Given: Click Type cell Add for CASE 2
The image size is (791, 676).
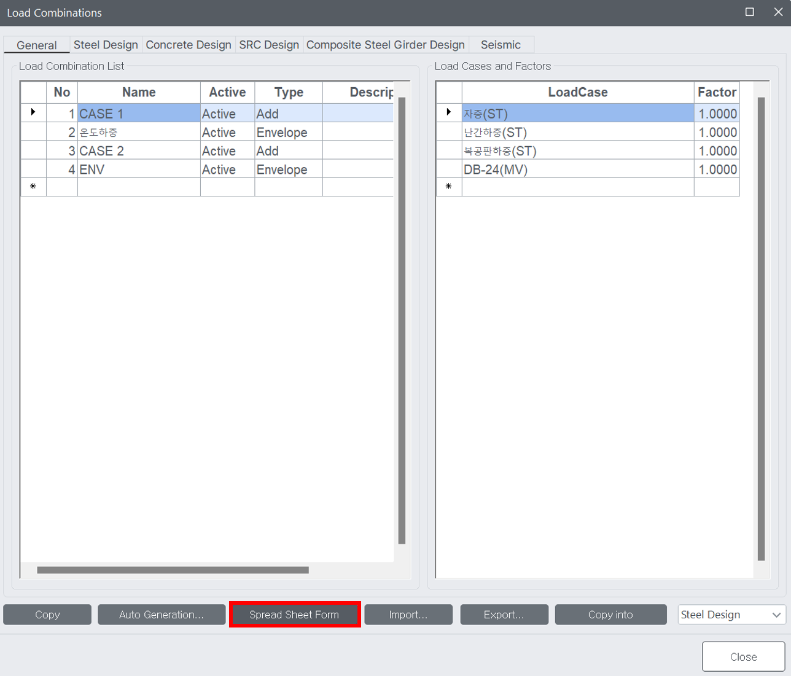Looking at the screenshot, I should click(289, 150).
